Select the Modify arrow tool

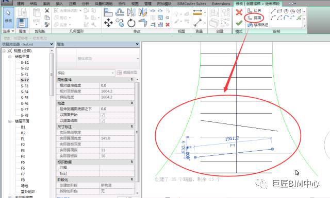[x=9, y=17]
